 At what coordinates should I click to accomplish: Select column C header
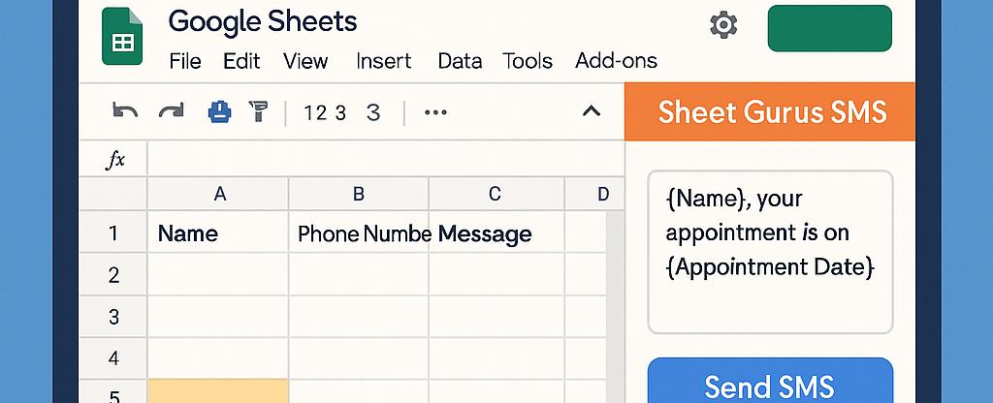point(496,194)
